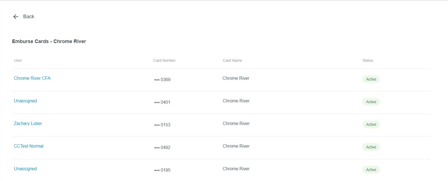Open Unassigned user link for card 0401

tap(25, 101)
